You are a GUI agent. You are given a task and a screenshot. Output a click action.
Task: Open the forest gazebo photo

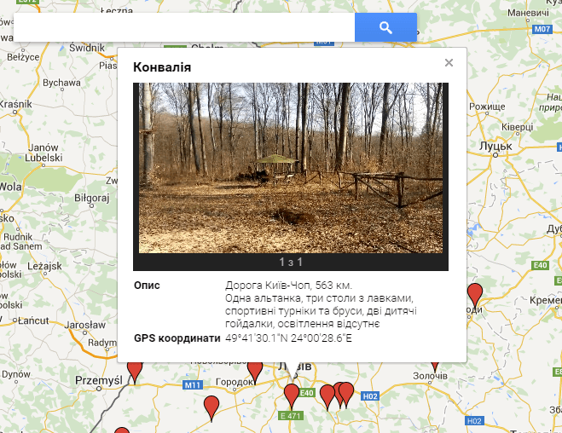(291, 168)
